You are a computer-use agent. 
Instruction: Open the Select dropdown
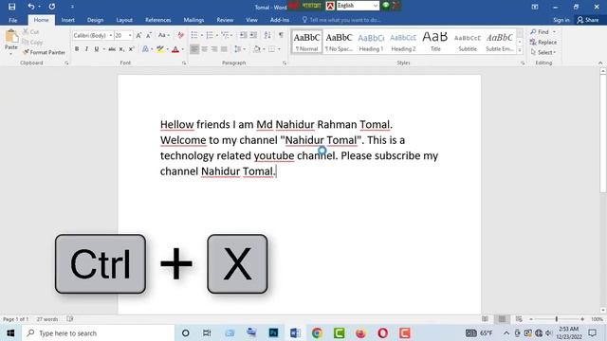[x=543, y=52]
